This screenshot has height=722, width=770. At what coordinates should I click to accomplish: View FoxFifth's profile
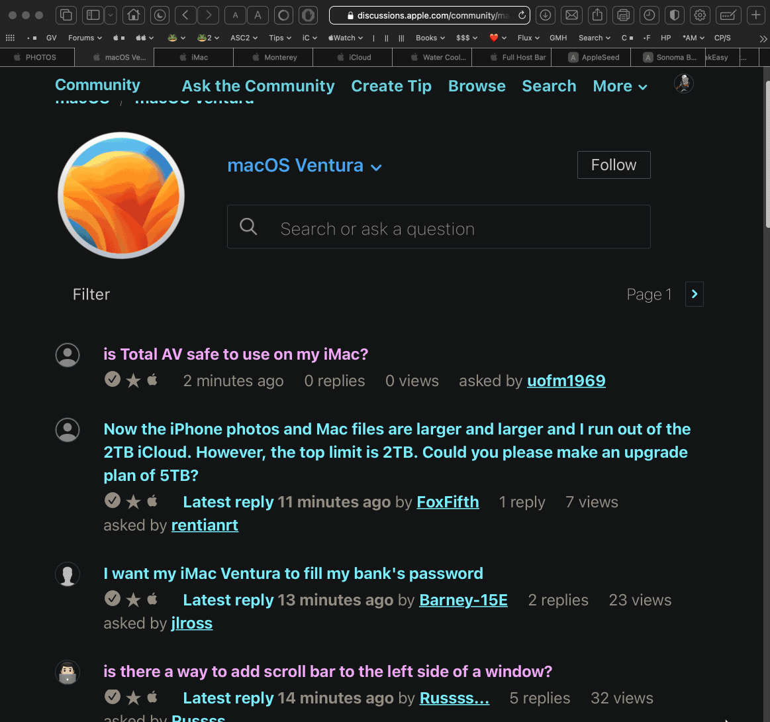[448, 502]
